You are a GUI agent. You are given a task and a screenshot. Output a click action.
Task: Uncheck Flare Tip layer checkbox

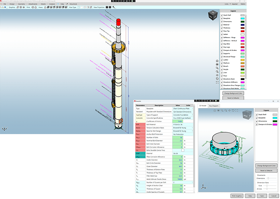pyautogui.click(x=222, y=31)
